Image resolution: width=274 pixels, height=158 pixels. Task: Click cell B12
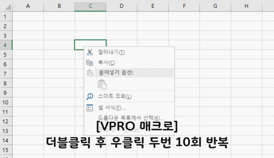pyautogui.click(x=59, y=121)
